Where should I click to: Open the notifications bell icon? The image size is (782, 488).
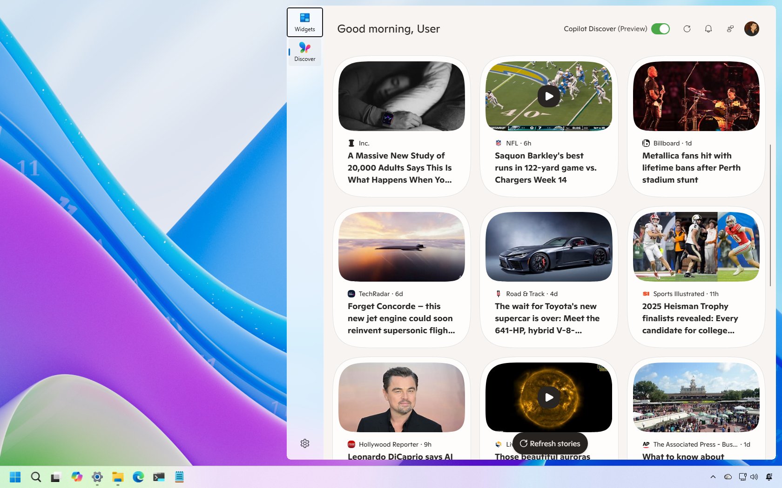[x=708, y=29]
